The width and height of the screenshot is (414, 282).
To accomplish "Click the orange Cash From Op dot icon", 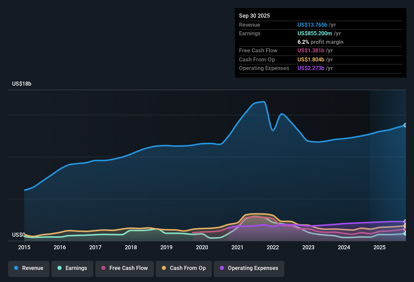I will 164,268.
